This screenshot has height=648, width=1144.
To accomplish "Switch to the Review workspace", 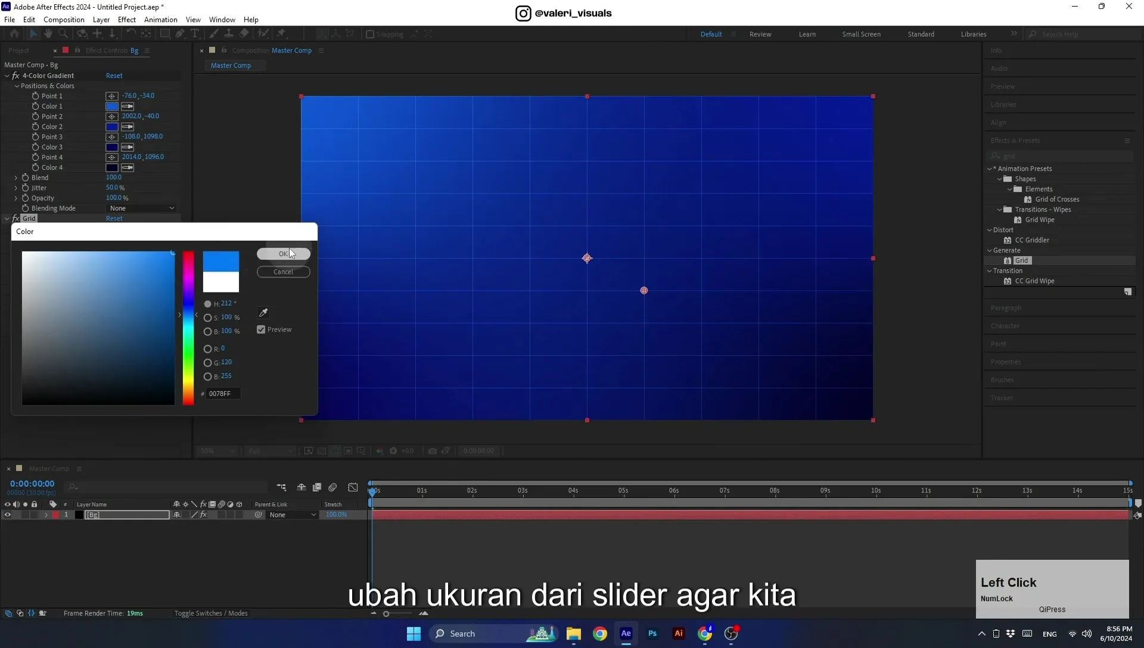I will (760, 34).
